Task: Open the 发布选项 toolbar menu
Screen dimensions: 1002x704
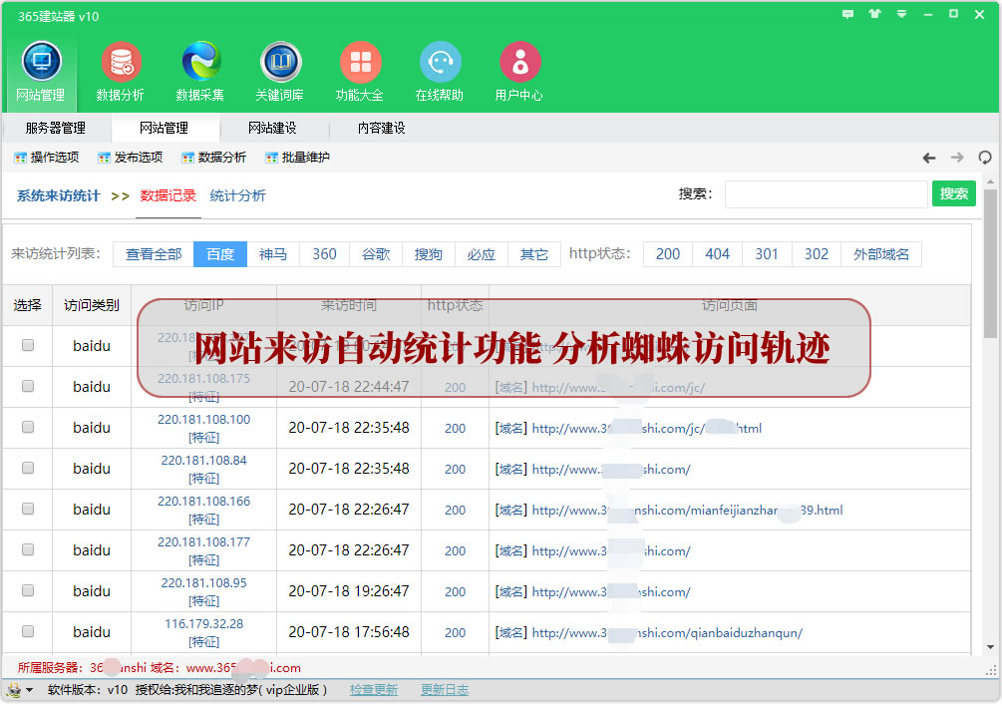Action: (131, 158)
